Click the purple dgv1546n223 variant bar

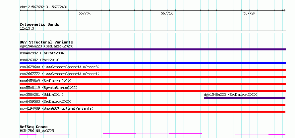[x=152, y=49]
